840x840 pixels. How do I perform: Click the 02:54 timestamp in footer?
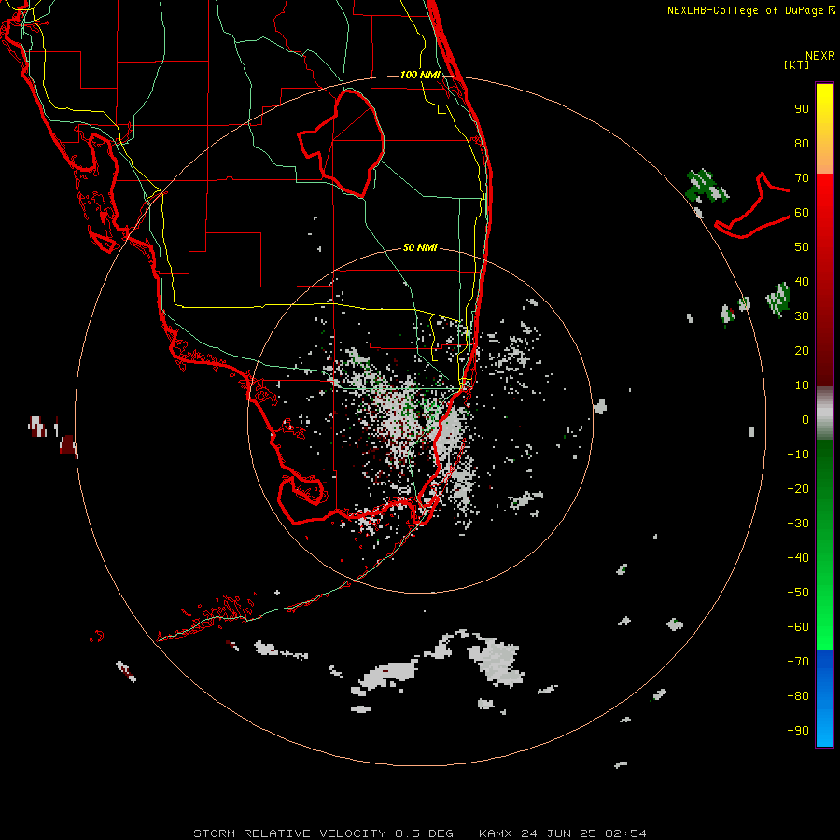click(625, 833)
